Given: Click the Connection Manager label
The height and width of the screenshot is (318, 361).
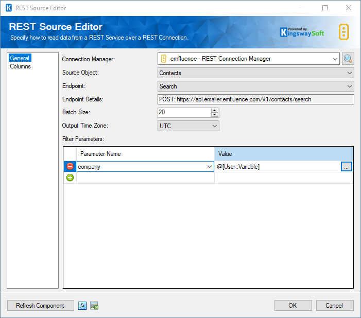Looking at the screenshot, I should (x=89, y=59).
